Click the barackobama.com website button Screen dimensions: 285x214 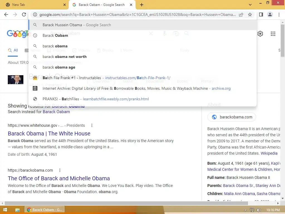tap(232, 117)
